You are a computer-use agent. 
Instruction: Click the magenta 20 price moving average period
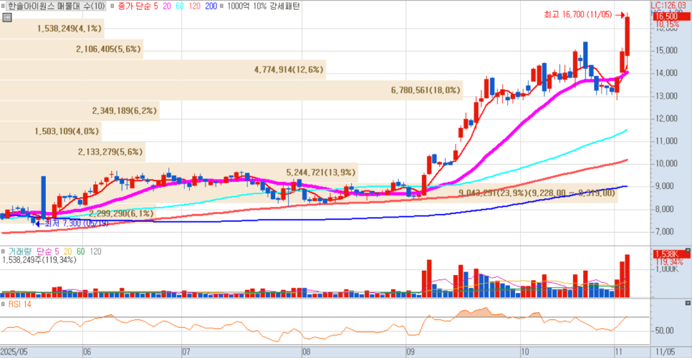(x=166, y=6)
